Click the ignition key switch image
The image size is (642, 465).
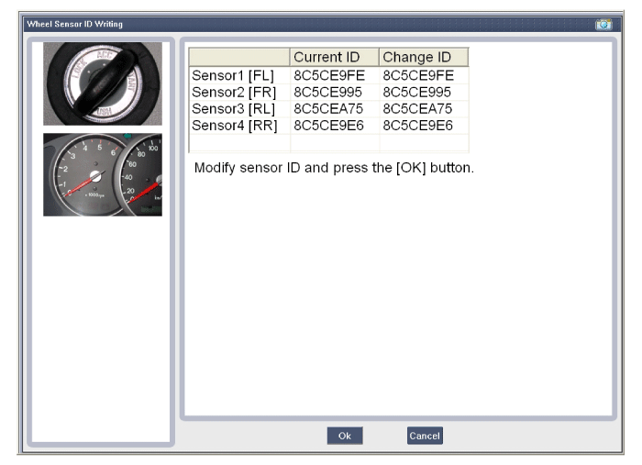coord(102,83)
